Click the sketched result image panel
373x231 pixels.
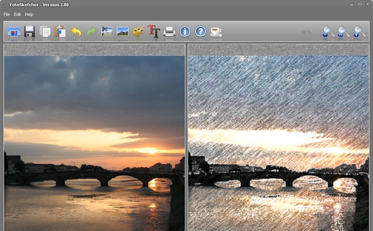click(279, 143)
